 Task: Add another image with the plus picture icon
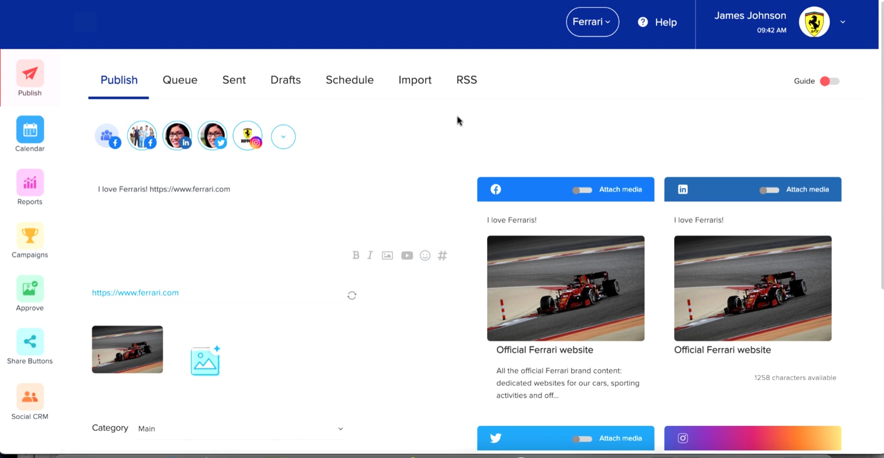pos(205,361)
